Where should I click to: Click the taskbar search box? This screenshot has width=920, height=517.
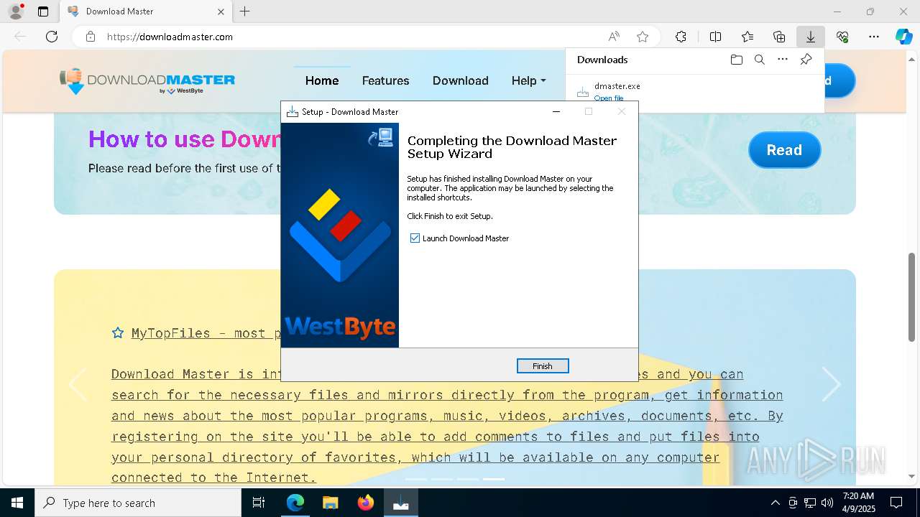coord(138,503)
